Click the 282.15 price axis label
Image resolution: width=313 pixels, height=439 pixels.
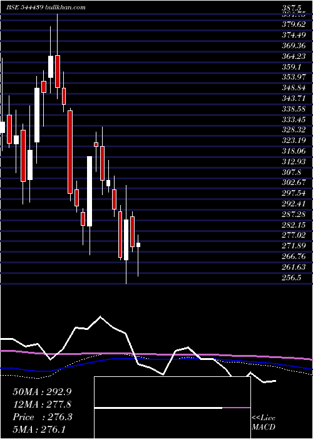click(294, 225)
